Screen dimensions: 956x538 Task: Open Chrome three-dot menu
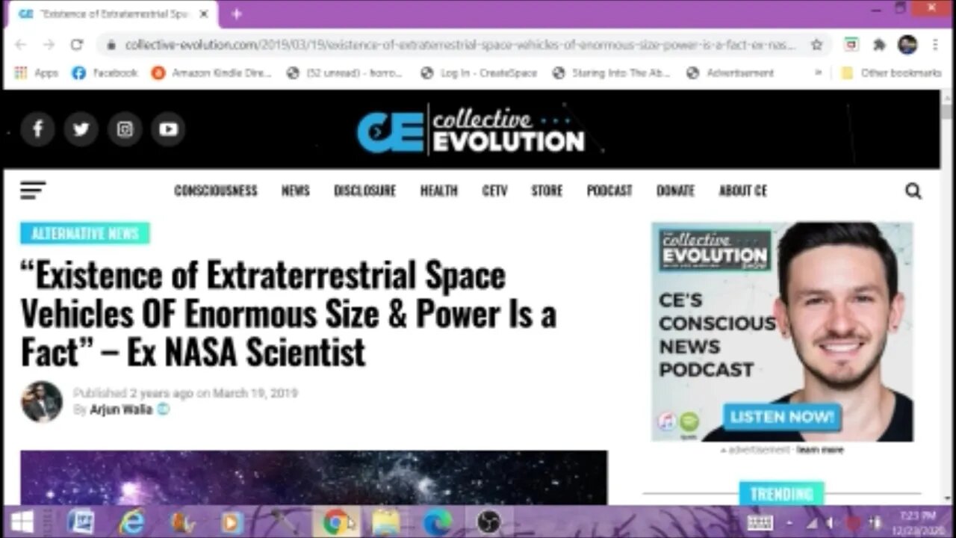935,45
